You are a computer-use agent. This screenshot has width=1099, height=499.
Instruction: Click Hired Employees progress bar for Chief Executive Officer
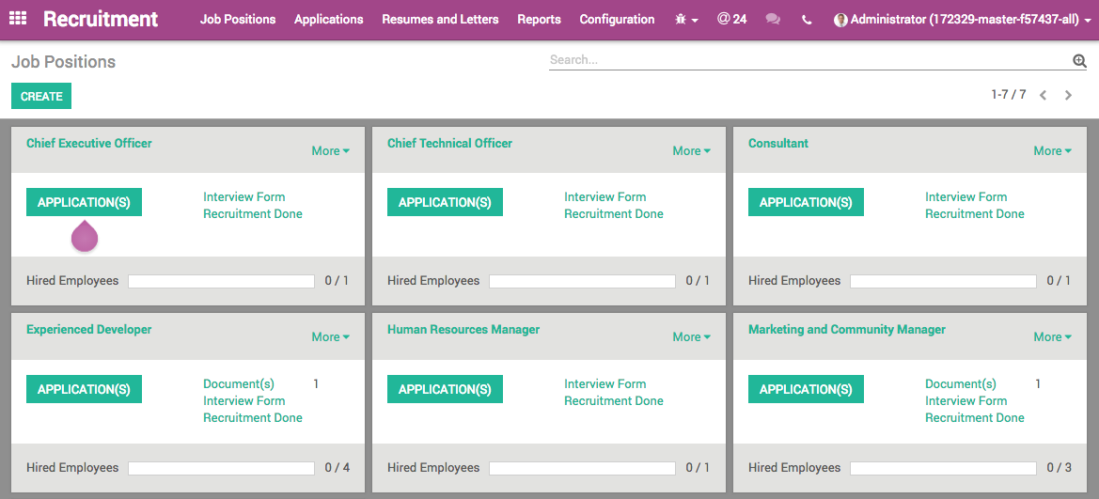point(222,281)
